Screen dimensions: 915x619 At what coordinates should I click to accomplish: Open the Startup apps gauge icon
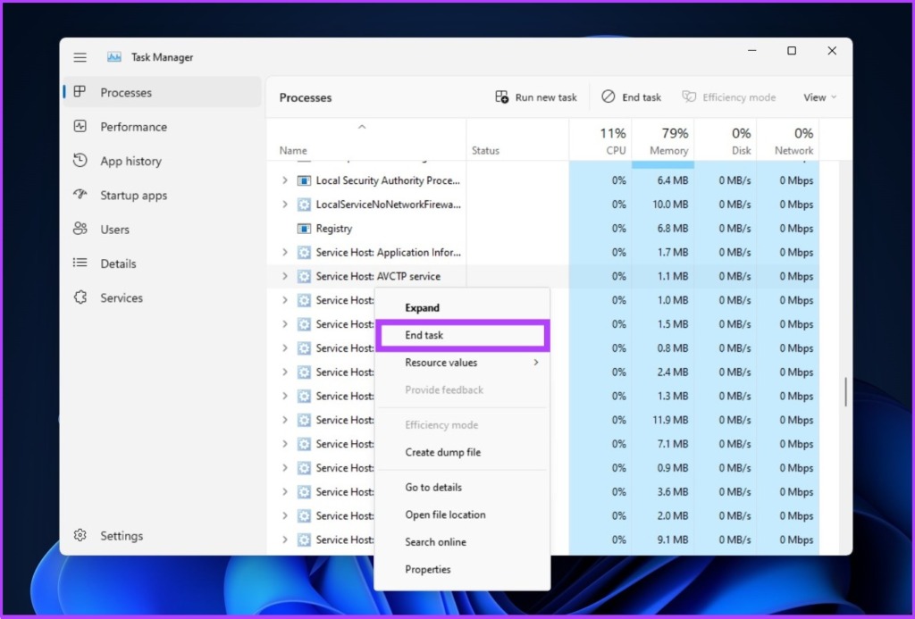80,195
